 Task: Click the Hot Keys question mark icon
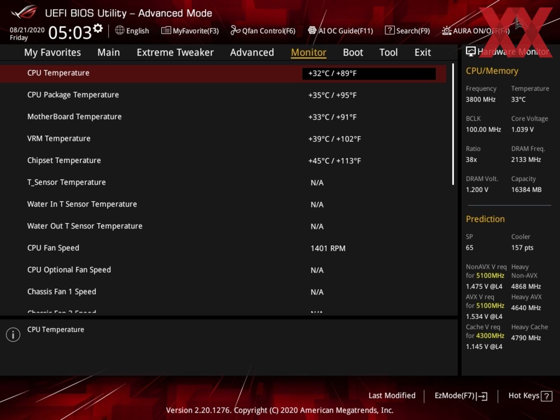(546, 396)
